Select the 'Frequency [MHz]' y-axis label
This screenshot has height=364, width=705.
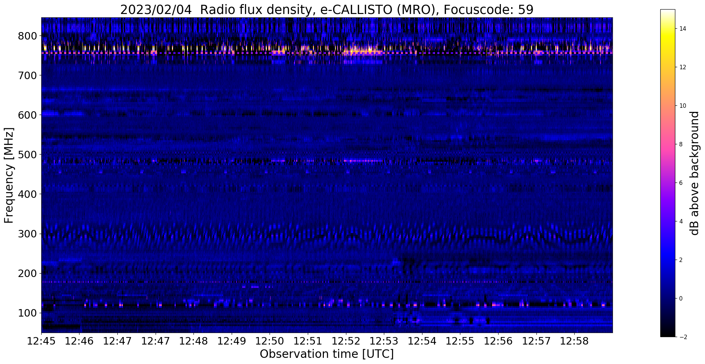(9, 175)
